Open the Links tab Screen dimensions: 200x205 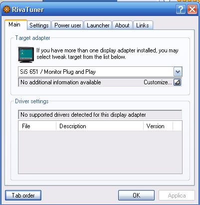click(x=143, y=25)
